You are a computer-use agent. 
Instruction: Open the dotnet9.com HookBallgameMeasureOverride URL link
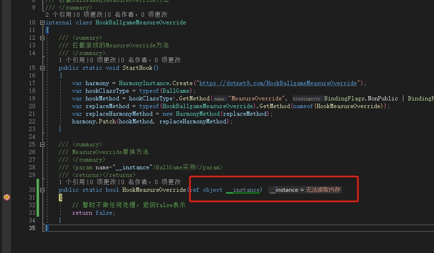pyautogui.click(x=278, y=83)
